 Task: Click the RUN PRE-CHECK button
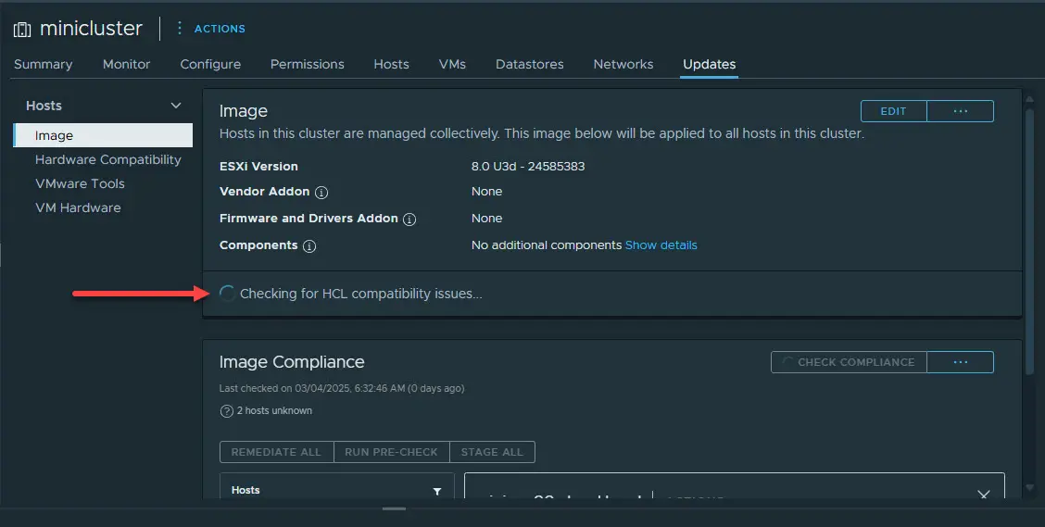coord(391,452)
